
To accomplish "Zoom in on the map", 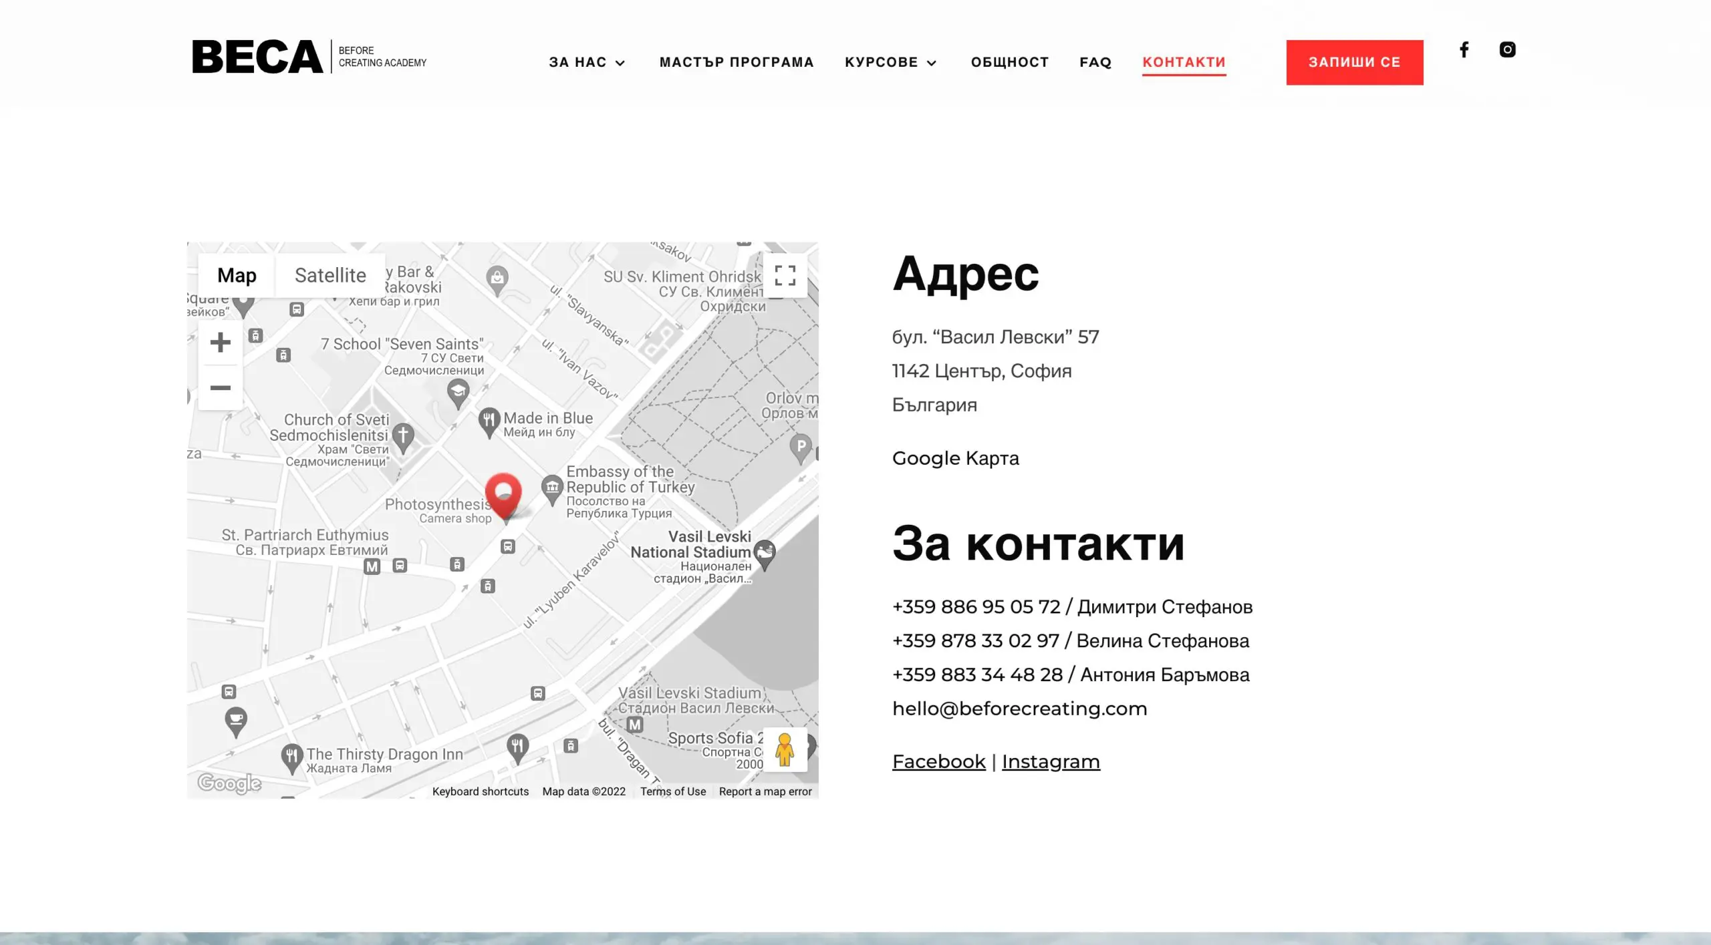I will click(x=220, y=343).
